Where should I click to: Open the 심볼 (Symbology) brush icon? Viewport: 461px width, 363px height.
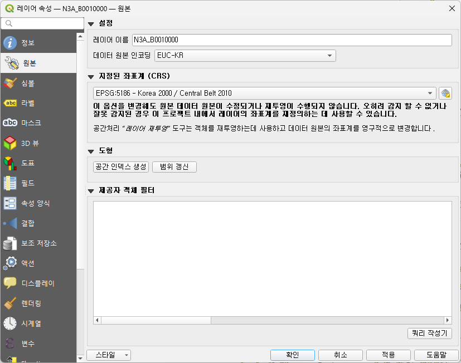pyautogui.click(x=10, y=83)
